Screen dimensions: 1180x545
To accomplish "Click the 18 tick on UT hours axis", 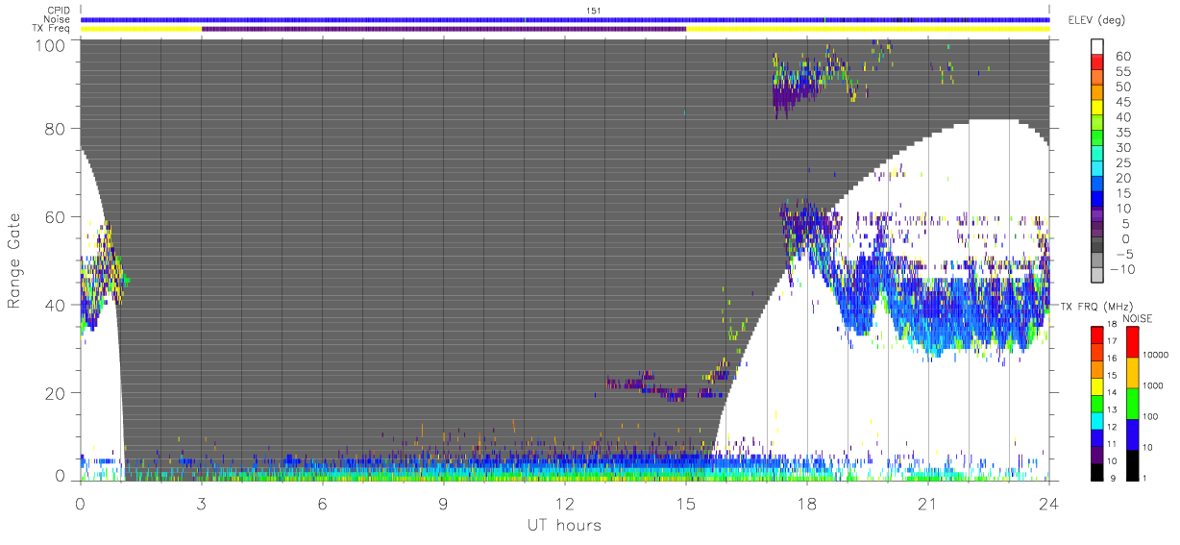I will click(806, 504).
